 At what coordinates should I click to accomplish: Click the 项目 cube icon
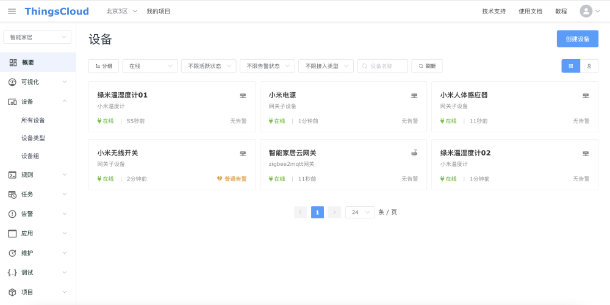[12, 292]
